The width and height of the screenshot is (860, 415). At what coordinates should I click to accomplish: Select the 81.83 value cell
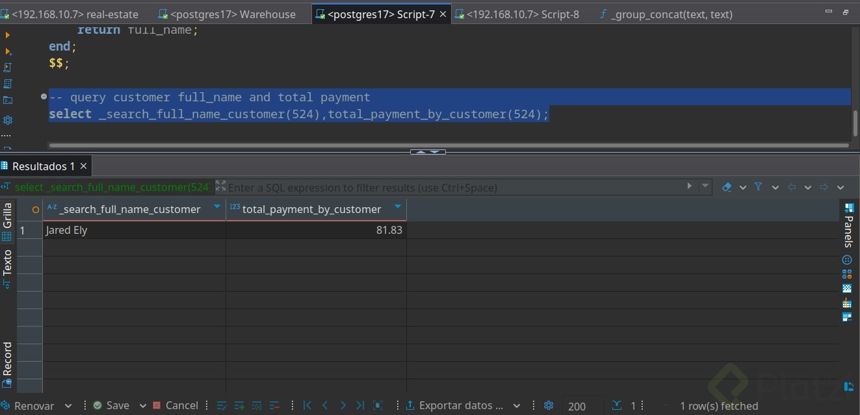316,230
